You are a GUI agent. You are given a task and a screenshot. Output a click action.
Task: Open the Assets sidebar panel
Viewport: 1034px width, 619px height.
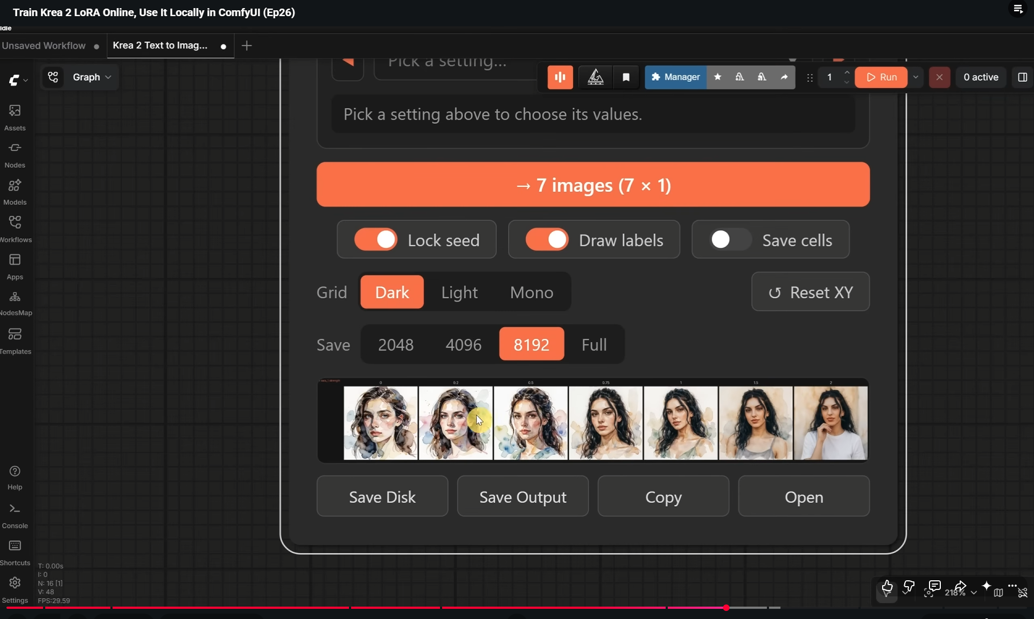15,117
